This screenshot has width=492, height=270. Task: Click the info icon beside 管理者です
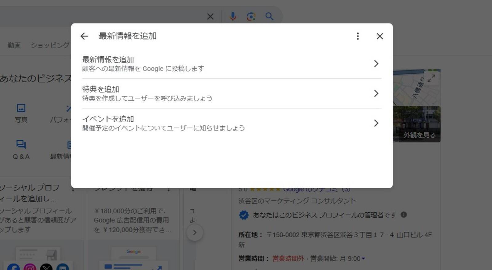404,215
